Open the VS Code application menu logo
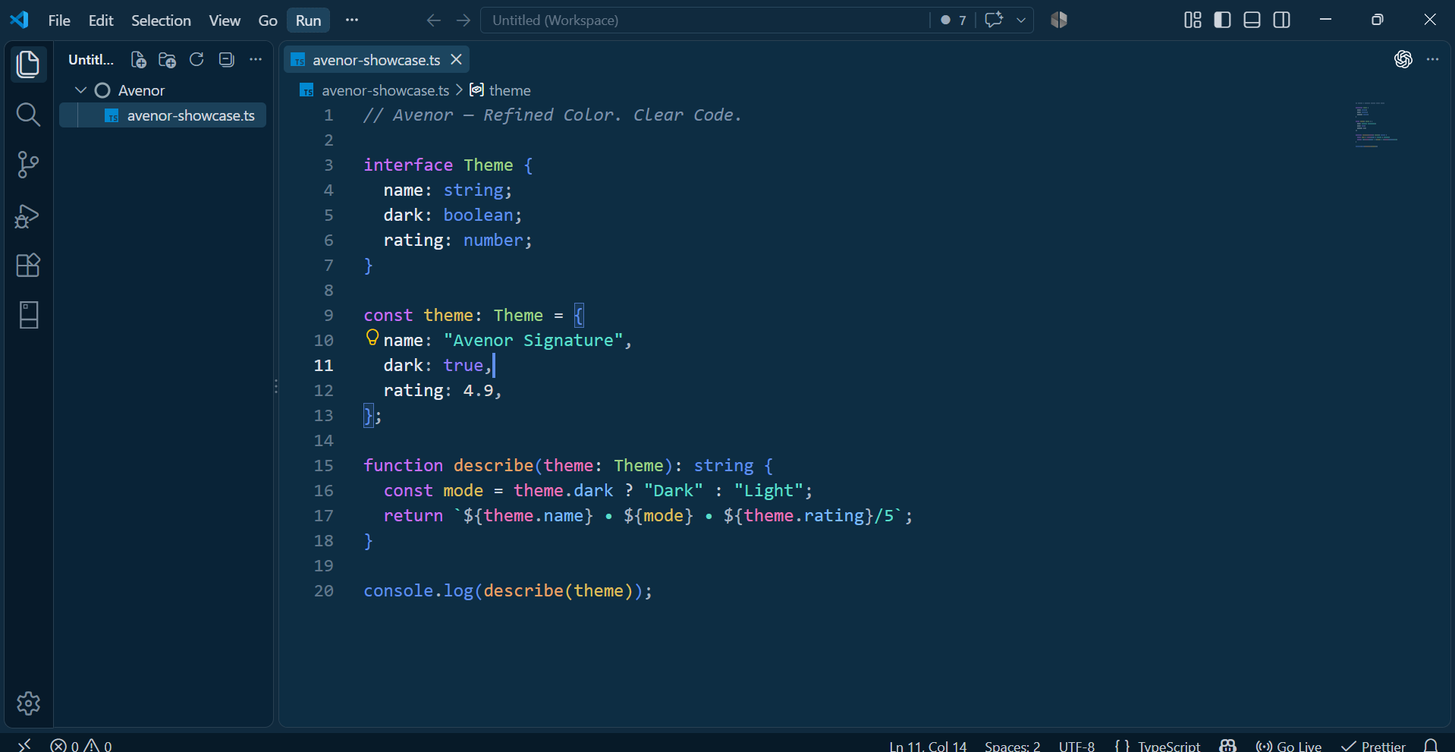Viewport: 1455px width, 752px height. click(x=20, y=20)
